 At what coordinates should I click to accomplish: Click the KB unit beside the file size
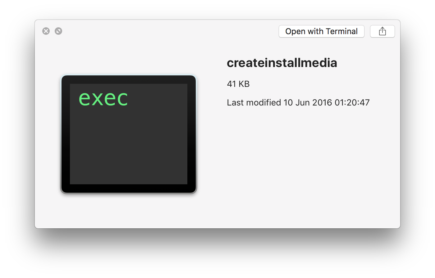tap(244, 84)
